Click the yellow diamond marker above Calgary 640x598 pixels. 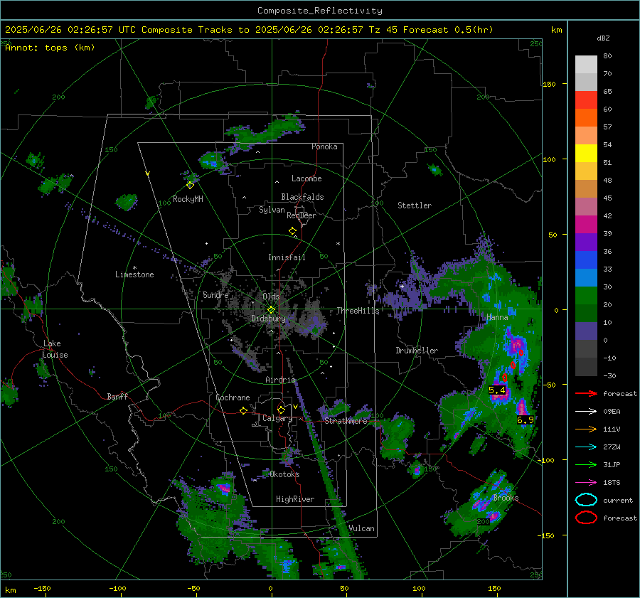coord(281,410)
